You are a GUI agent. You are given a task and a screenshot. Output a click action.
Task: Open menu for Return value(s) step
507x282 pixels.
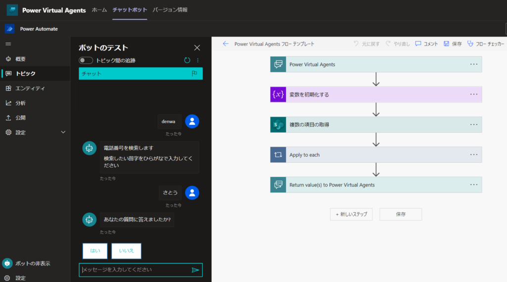pyautogui.click(x=474, y=185)
